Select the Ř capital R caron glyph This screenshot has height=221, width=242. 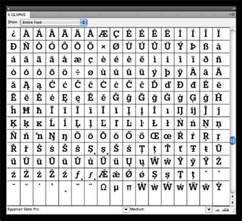[14, 149]
